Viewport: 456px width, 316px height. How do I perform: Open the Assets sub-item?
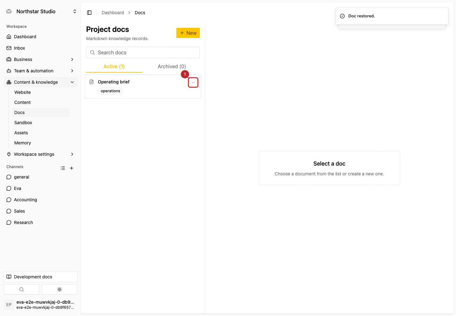(41, 133)
